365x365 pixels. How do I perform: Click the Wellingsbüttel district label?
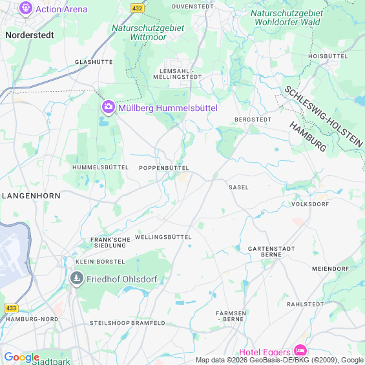point(163,237)
